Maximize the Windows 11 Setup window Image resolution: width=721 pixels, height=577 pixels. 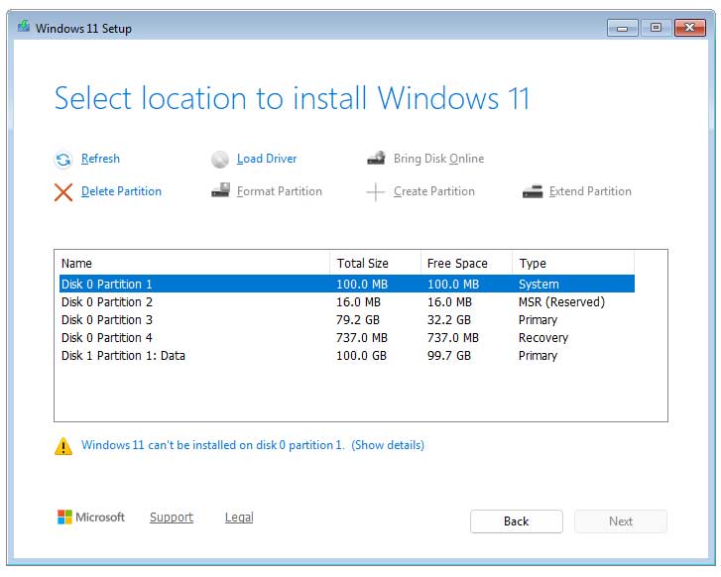(657, 28)
